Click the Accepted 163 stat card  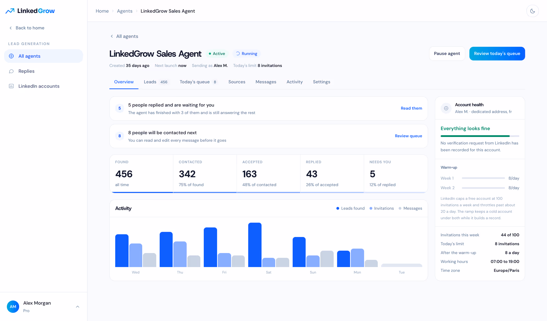point(269,174)
